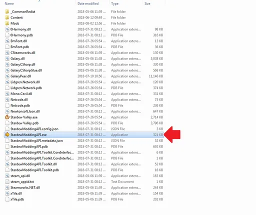Select the _CommonRedist folder name
The image size is (256, 215).
(23, 11)
